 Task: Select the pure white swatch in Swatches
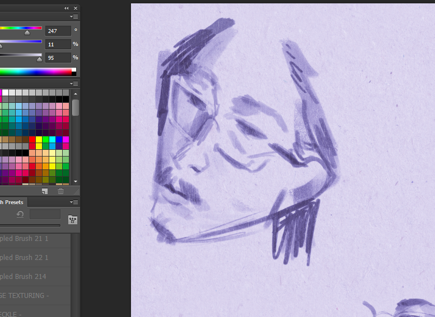5,93
